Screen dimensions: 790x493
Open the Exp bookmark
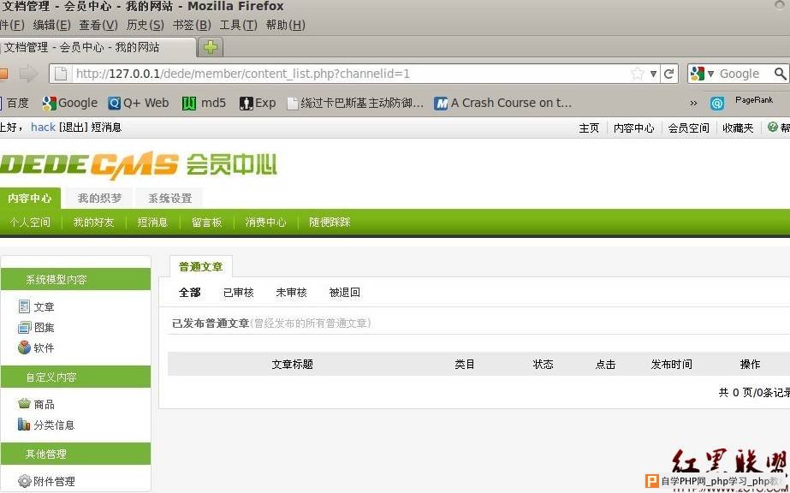click(258, 104)
